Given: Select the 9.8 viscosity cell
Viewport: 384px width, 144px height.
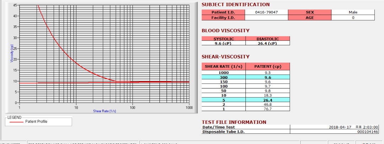Looking at the screenshot, I should click(x=268, y=91).
